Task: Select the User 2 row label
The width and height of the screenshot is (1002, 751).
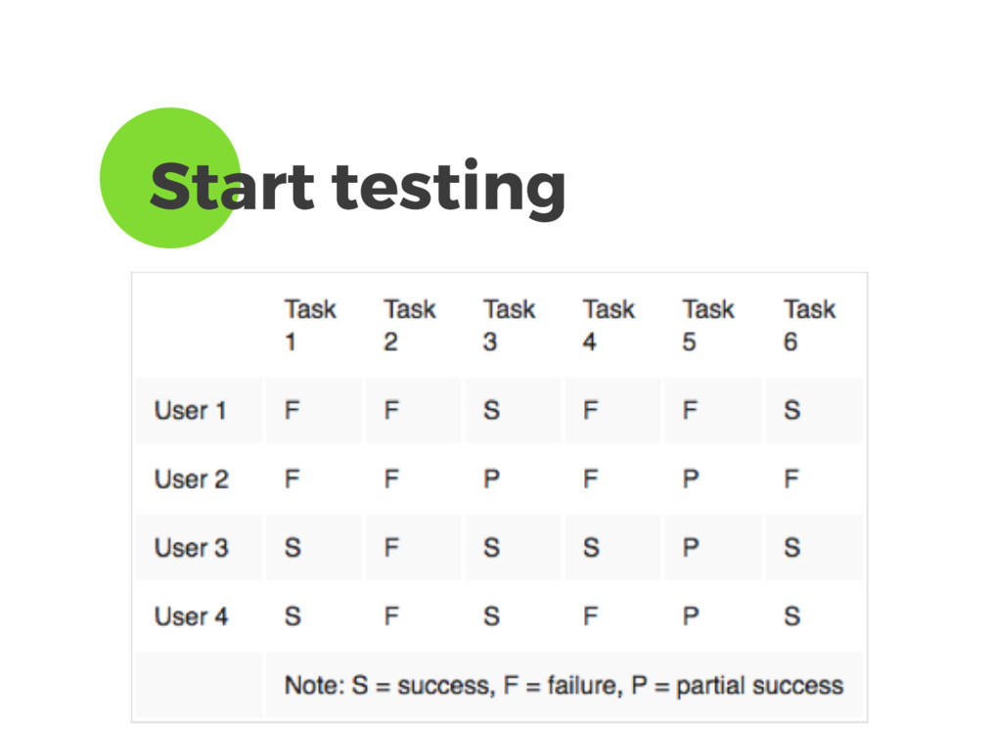Action: pyautogui.click(x=192, y=479)
